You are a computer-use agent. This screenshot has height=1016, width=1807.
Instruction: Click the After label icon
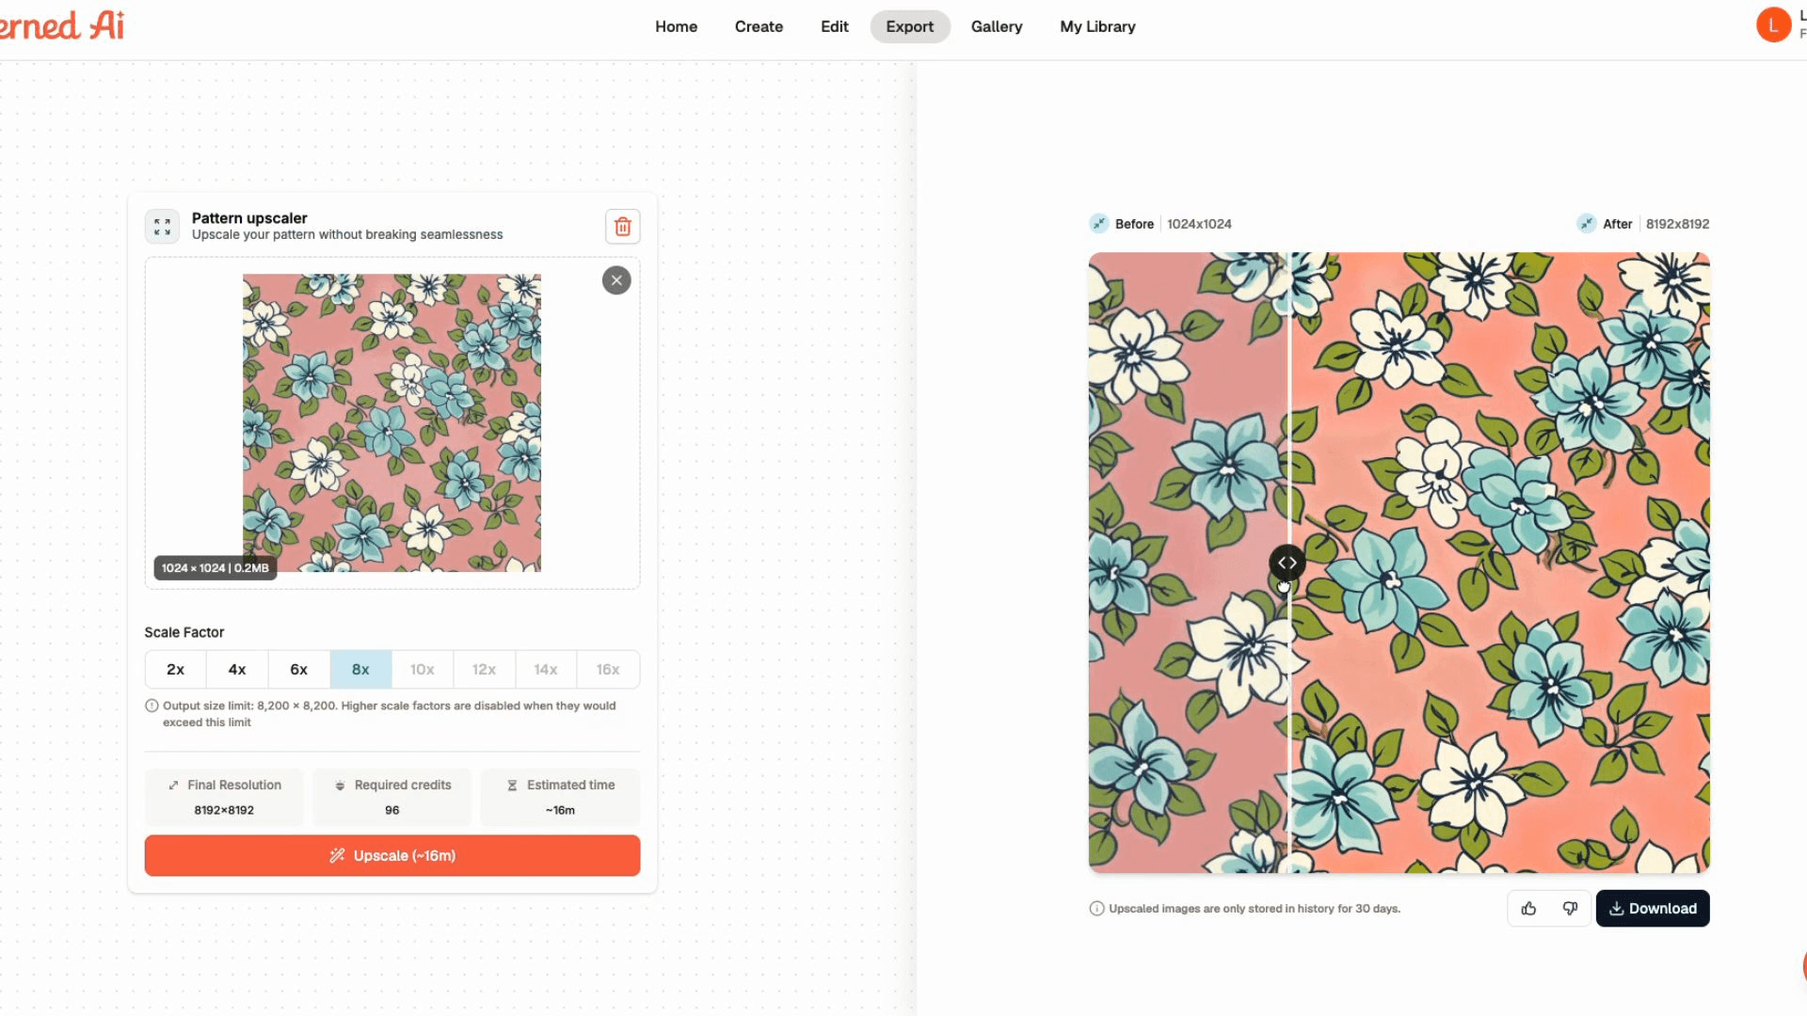[1587, 224]
